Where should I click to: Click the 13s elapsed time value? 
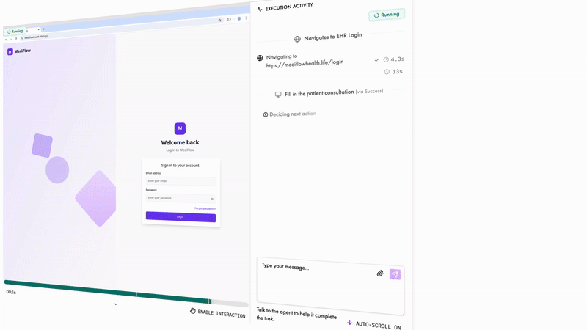(x=398, y=71)
